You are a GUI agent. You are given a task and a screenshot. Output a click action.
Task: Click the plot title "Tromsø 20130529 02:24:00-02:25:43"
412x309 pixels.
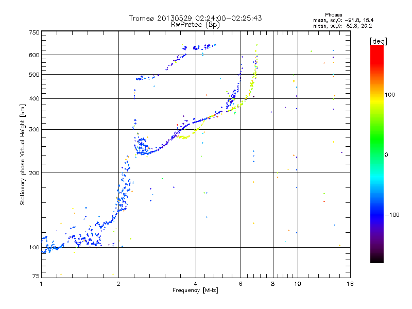coord(196,18)
